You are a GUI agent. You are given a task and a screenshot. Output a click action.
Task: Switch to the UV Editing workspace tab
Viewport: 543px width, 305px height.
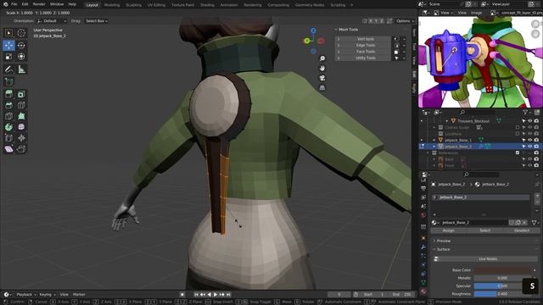tap(156, 5)
